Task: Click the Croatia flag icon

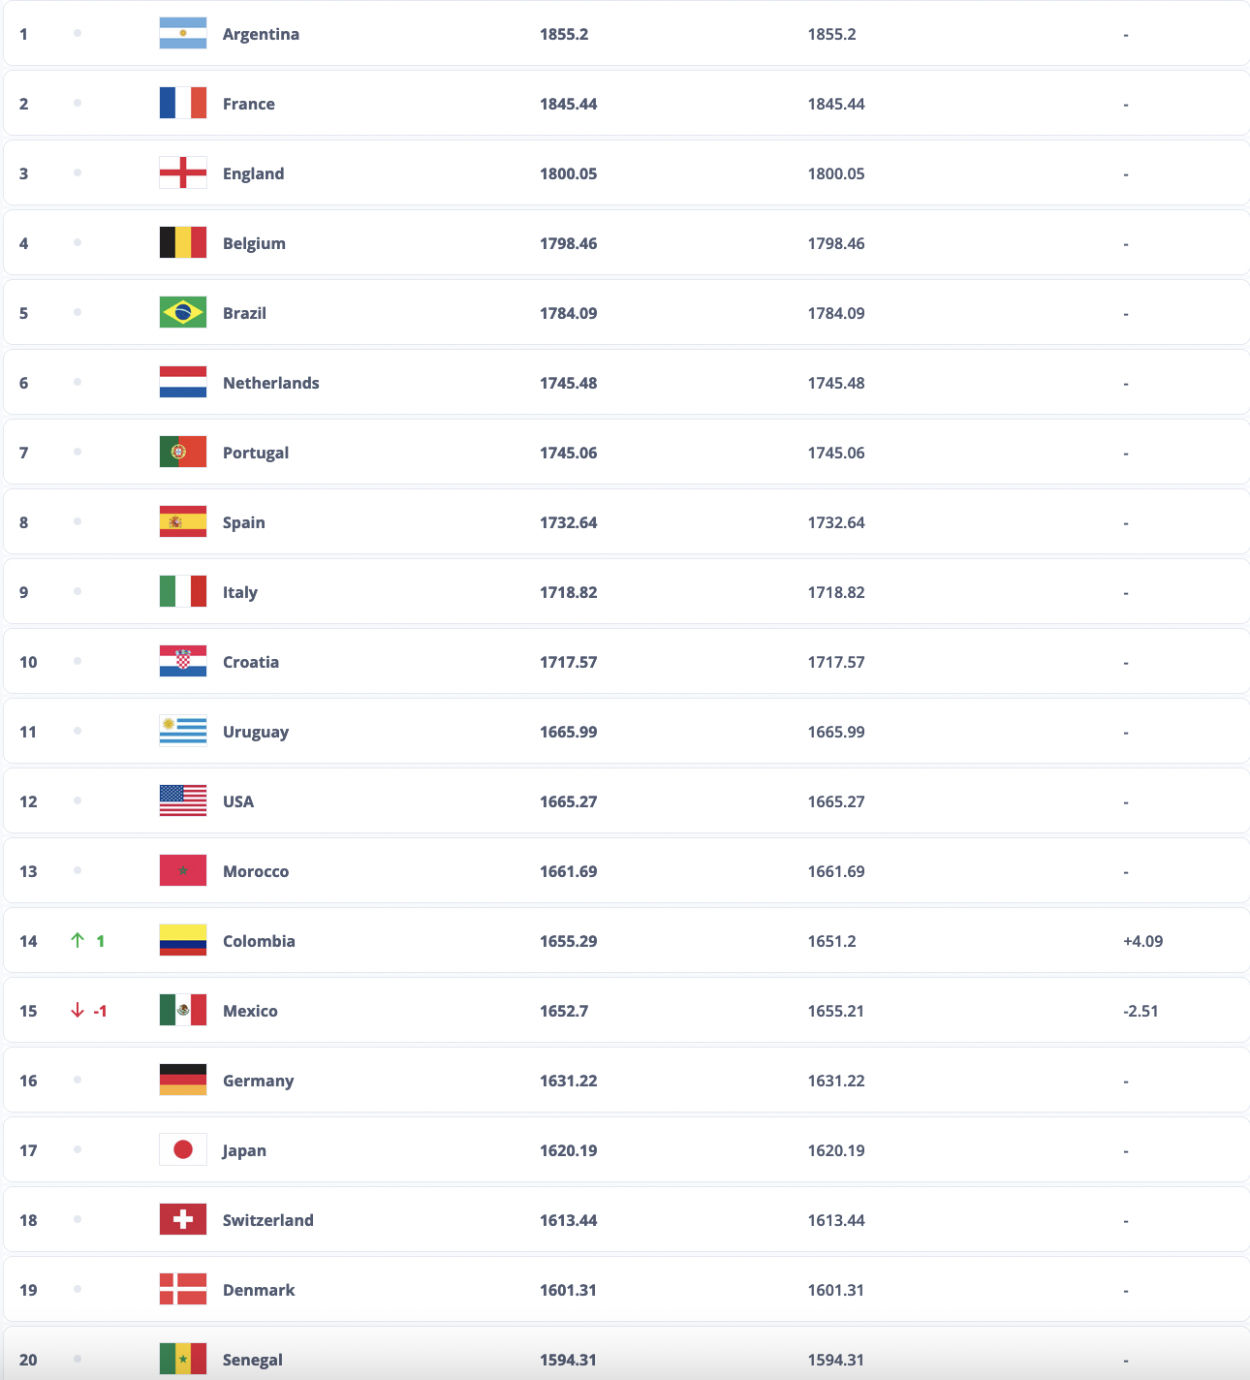Action: (x=183, y=661)
